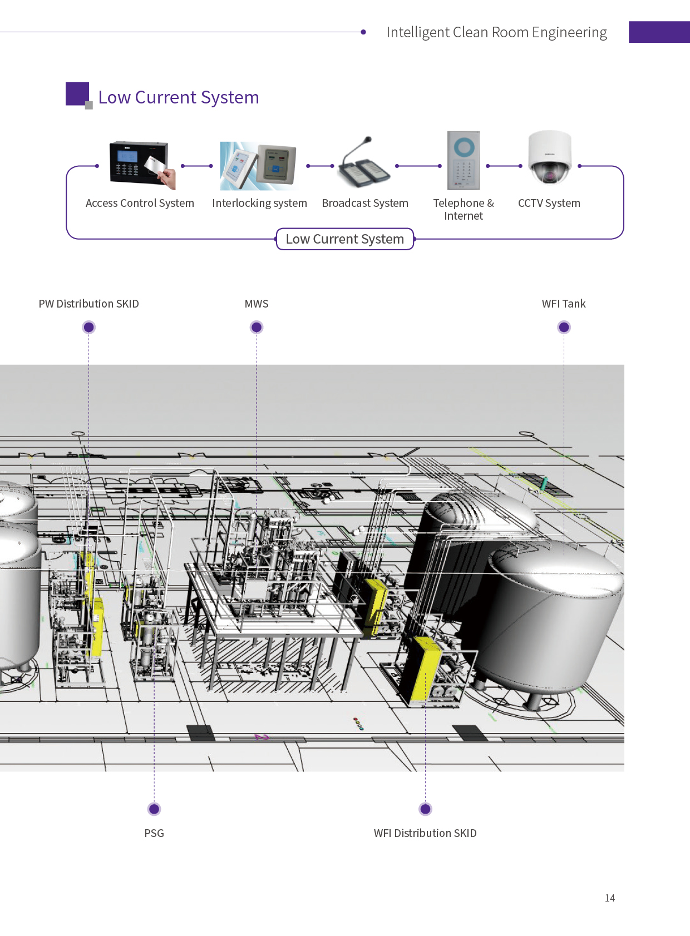Click the Low Current System section heading
690x936 pixels.
coord(178,97)
